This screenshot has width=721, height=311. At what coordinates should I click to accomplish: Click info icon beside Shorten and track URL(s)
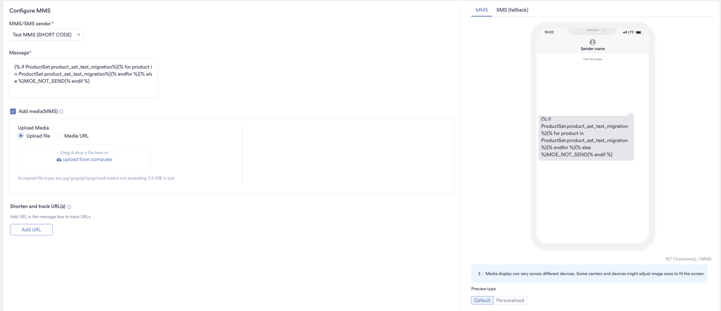[x=69, y=207]
